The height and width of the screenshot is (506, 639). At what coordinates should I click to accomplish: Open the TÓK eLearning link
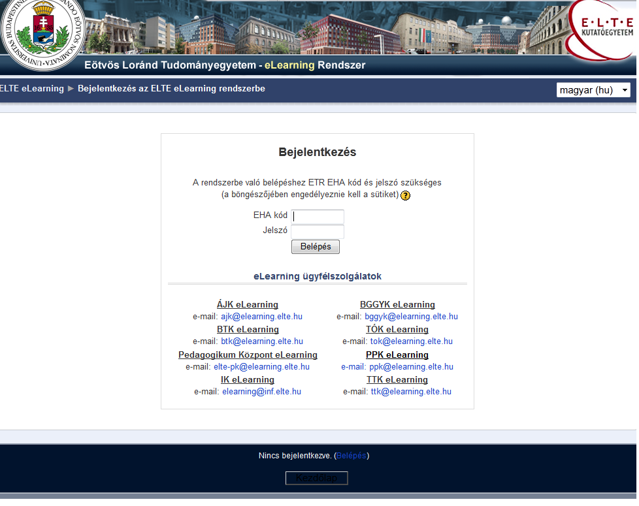tap(397, 329)
